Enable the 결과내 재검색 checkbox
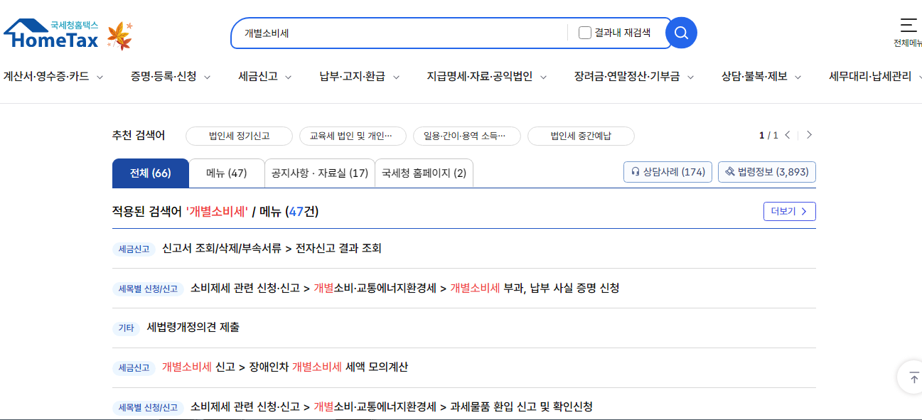 (584, 32)
